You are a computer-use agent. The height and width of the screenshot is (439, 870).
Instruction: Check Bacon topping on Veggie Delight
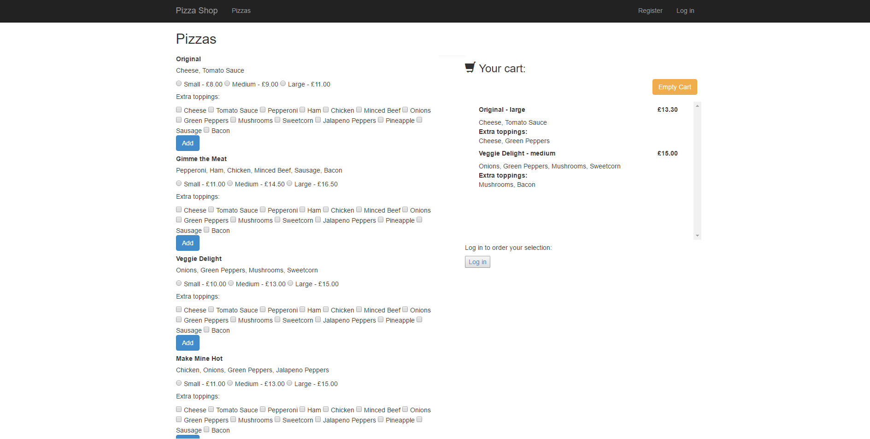click(206, 330)
